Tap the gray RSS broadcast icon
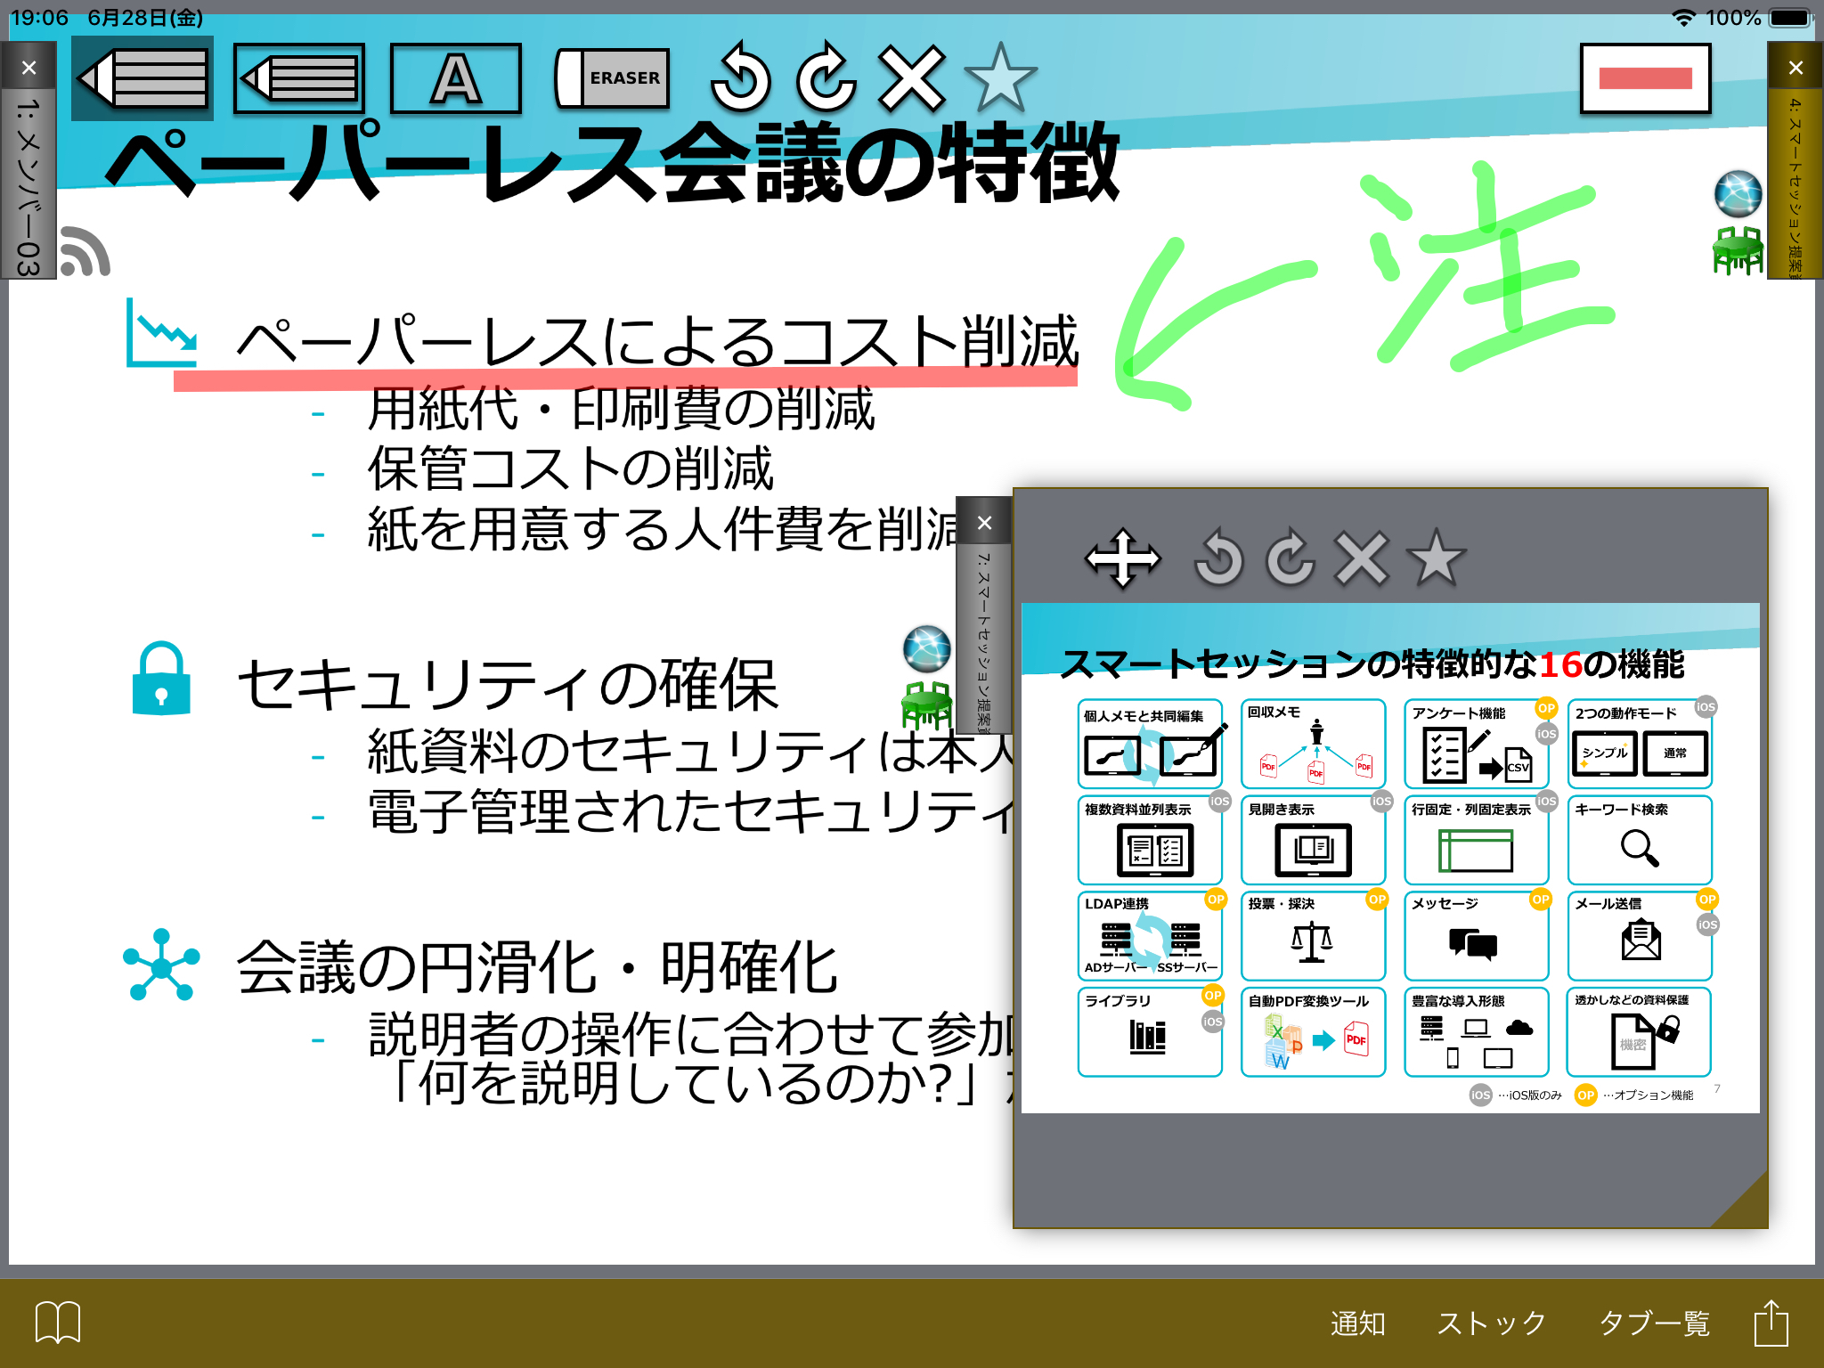The width and height of the screenshot is (1824, 1368). (85, 251)
